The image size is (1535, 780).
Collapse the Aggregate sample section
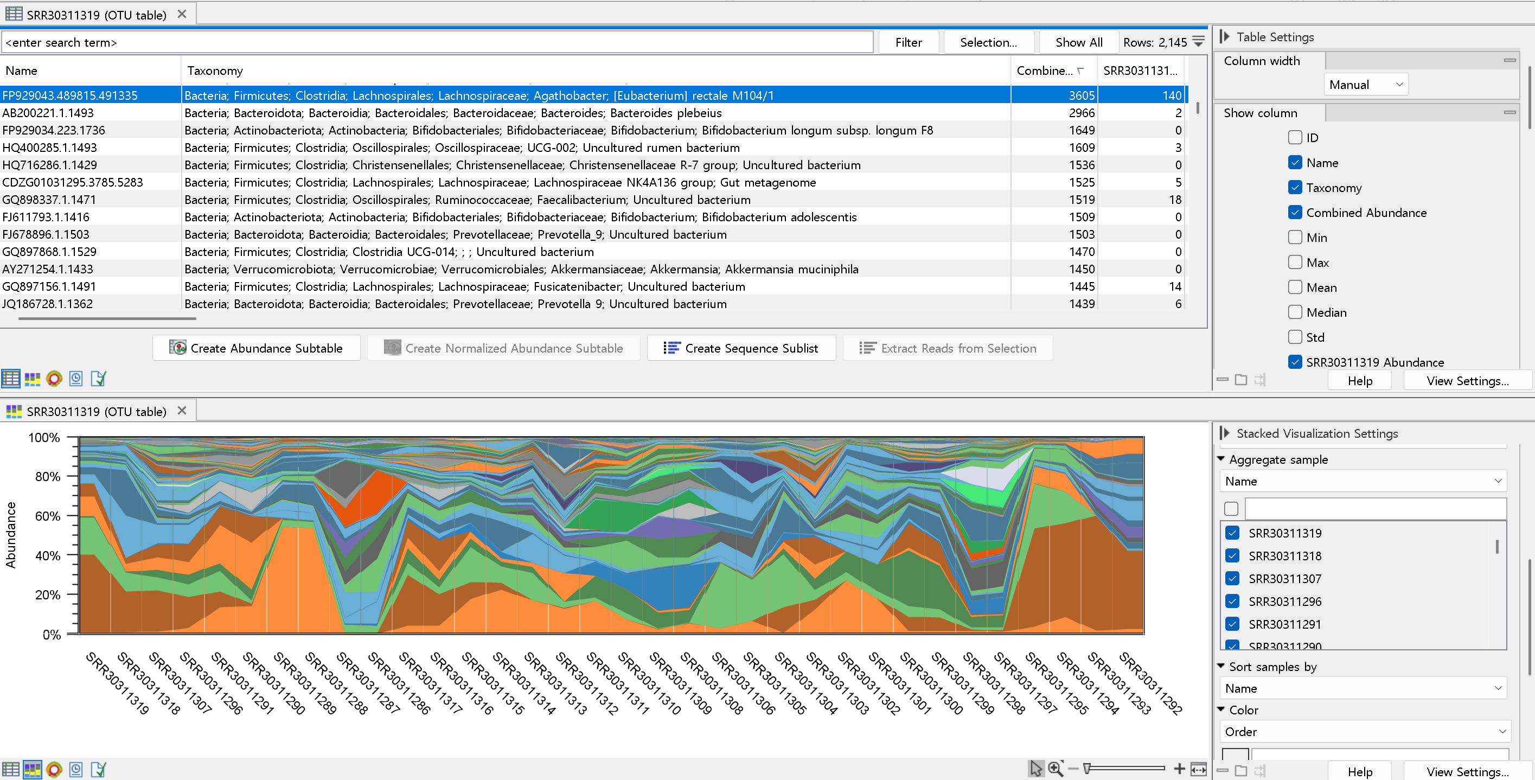click(x=1221, y=459)
